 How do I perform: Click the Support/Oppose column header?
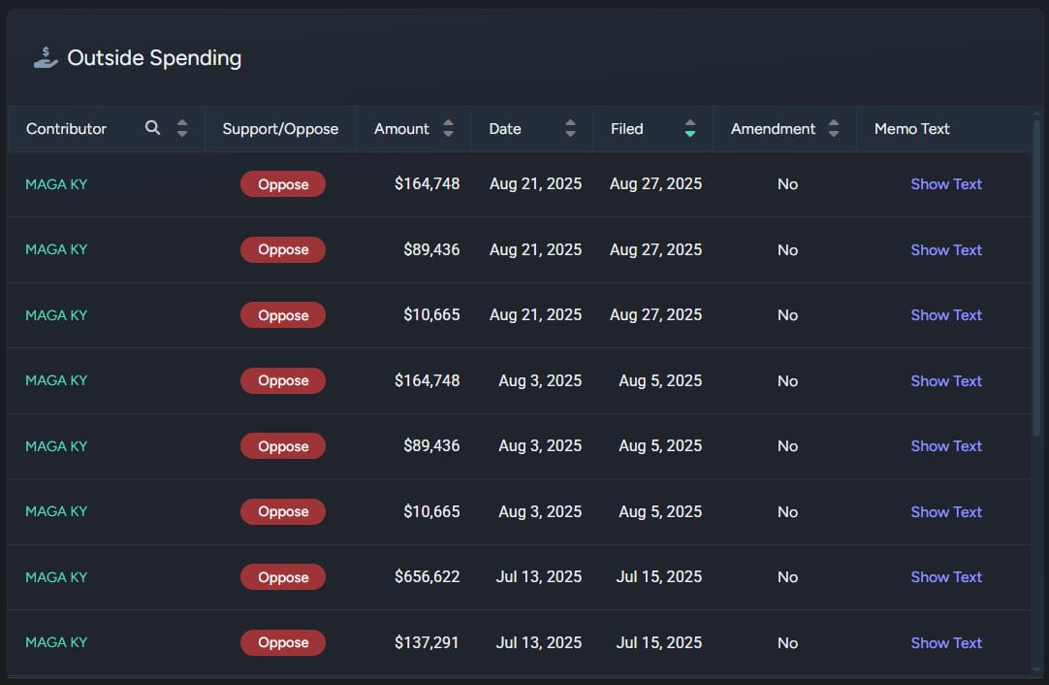click(x=280, y=129)
